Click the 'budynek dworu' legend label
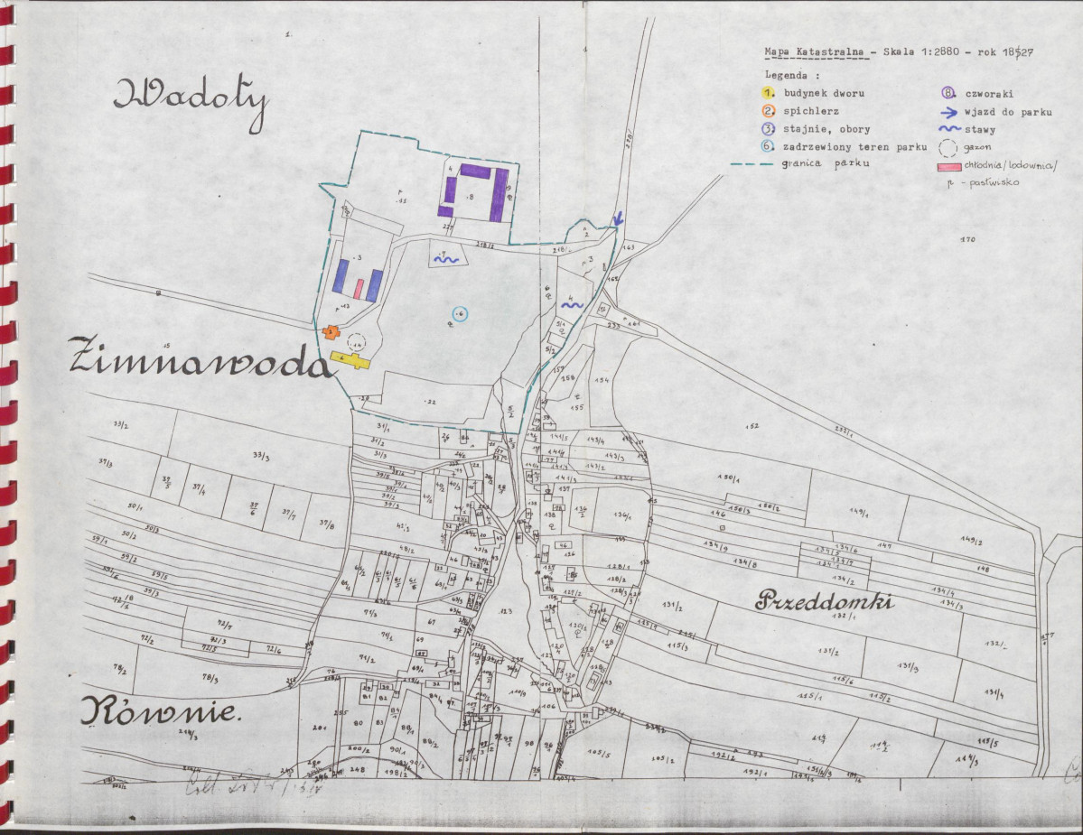Screen dimensions: 1083x835 pos(824,92)
